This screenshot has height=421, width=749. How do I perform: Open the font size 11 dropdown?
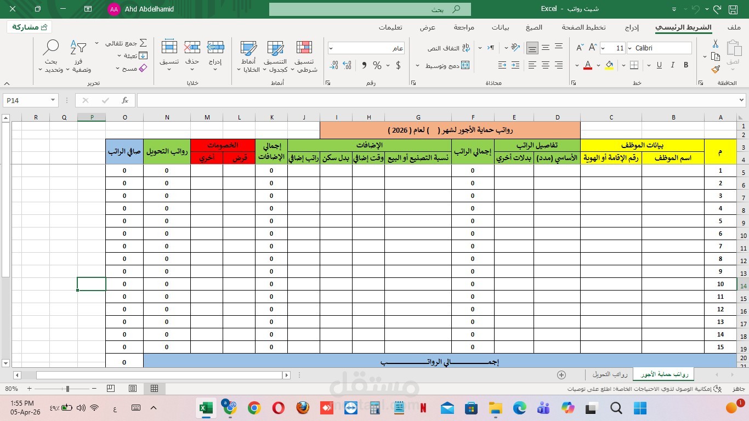click(603, 48)
